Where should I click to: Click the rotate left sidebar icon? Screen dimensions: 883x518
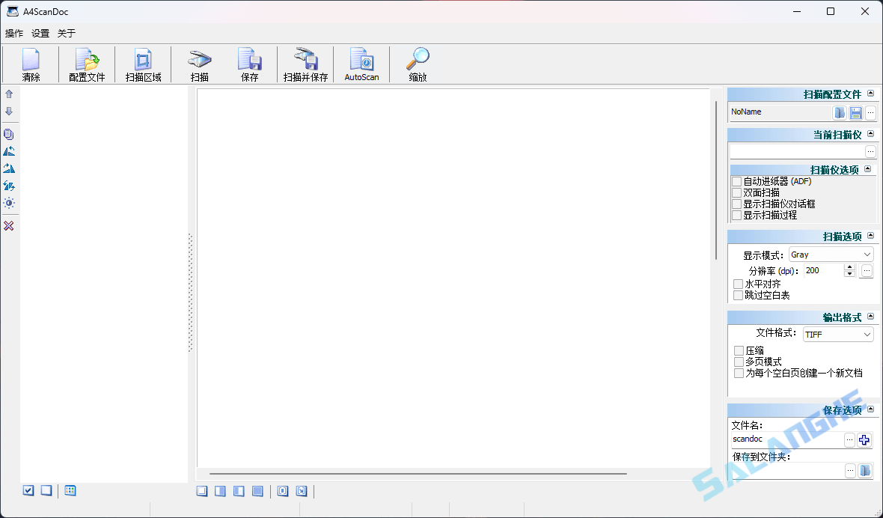[x=10, y=150]
